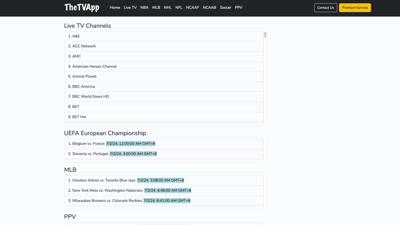The width and height of the screenshot is (400, 225).
Task: Go to Live TV in navbar
Action: 130,7
